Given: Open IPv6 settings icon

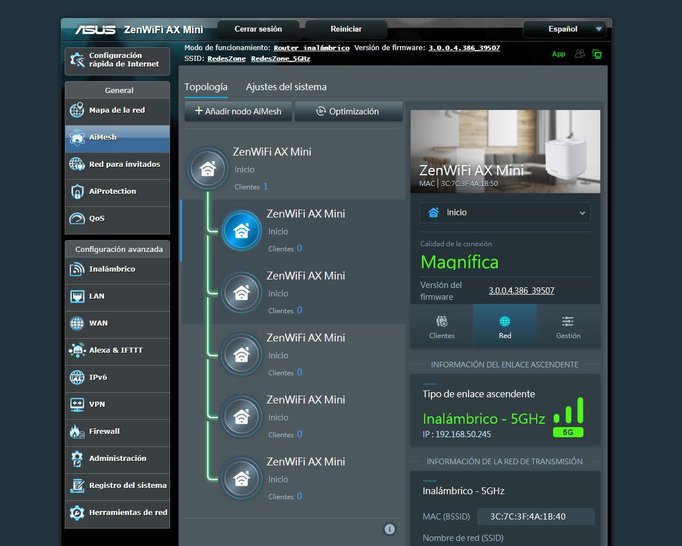Looking at the screenshot, I should [x=77, y=378].
